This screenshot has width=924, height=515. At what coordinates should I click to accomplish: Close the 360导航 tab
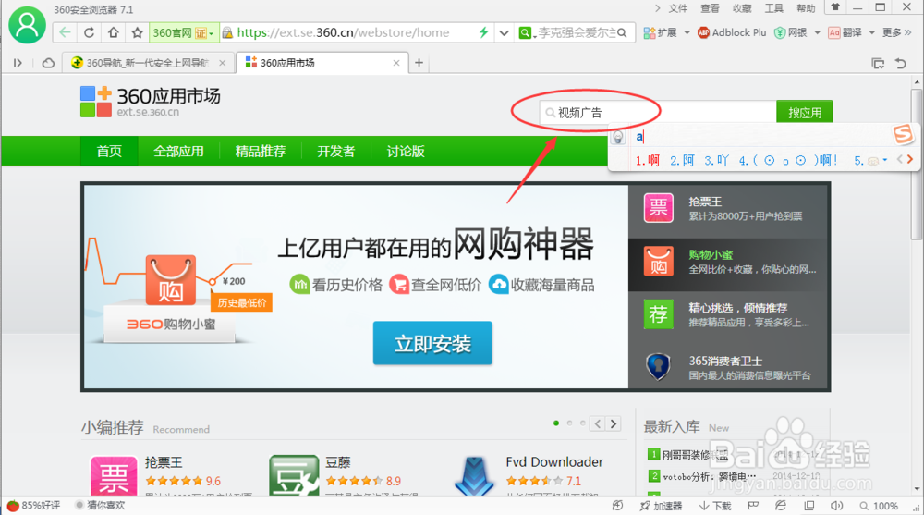coord(222,63)
